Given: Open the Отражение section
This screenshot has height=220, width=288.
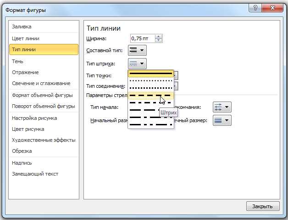Looking at the screenshot, I should pos(44,72).
